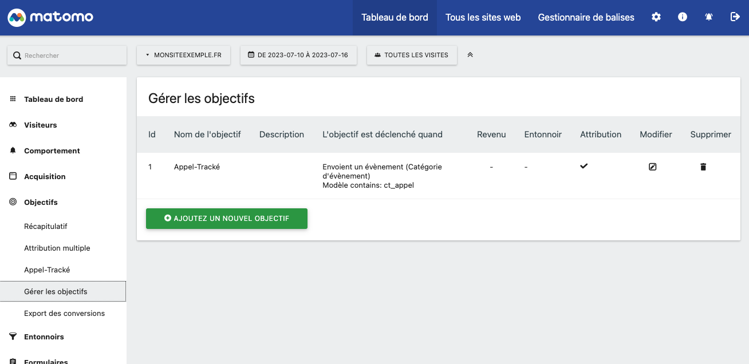Click the attribution checkmark for Appel-Tracké

click(584, 166)
